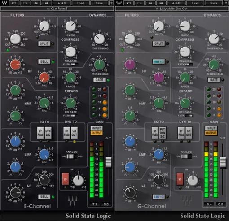The height and width of the screenshot is (221, 229).
Task: Toggle E-Channel LF BELL button
Action: click(44, 197)
